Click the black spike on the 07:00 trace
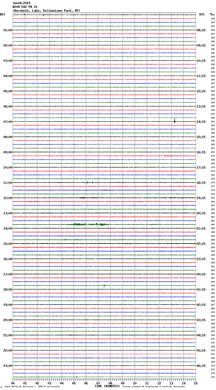This screenshot has height=390, width=216. 175,121
